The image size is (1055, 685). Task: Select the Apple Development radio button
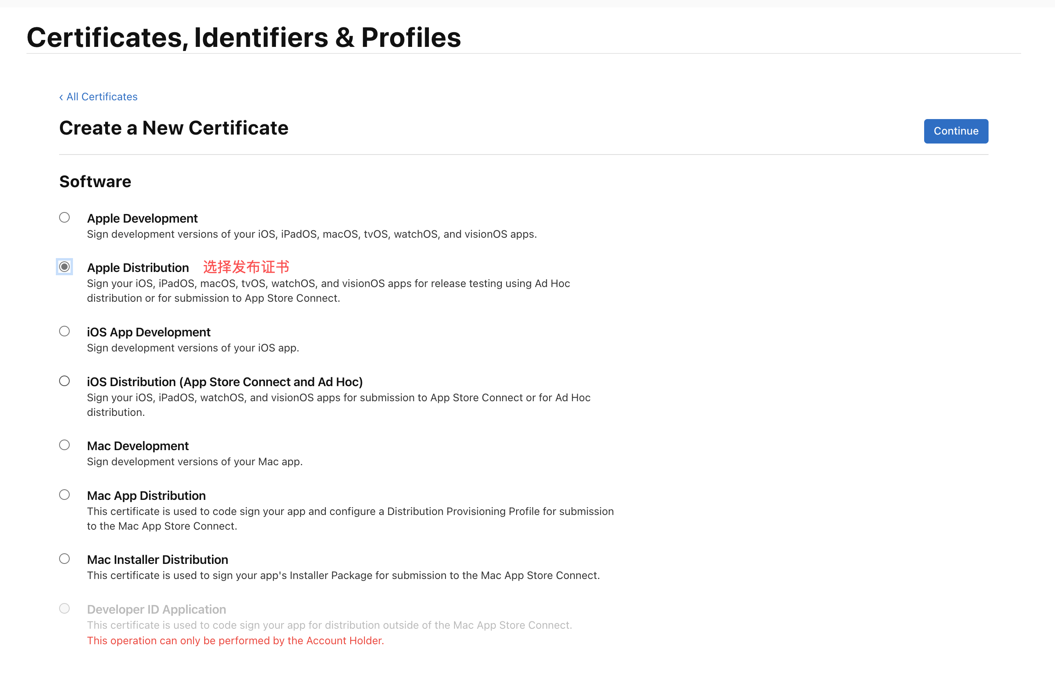click(64, 217)
